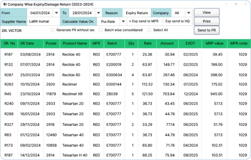251x160 pixels.
Task: Click the Company field showing All
Action: (x=178, y=13)
